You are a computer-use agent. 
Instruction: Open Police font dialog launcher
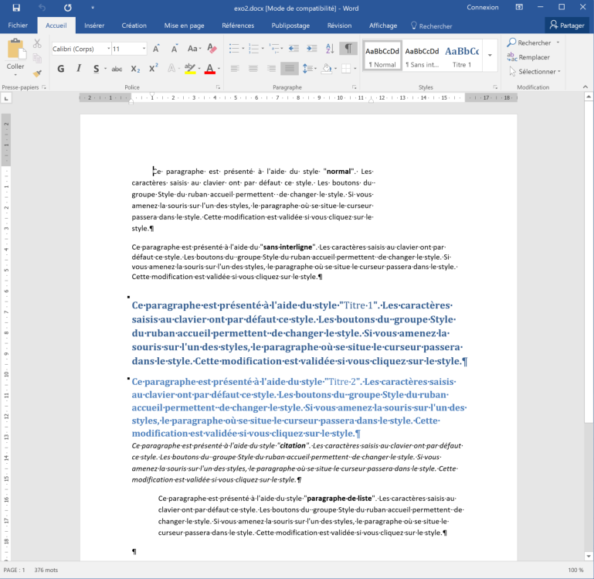click(218, 87)
